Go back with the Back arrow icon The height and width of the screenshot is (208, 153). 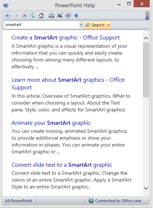click(x=8, y=16)
